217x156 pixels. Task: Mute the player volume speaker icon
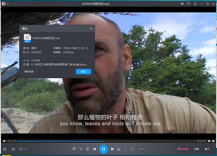[21, 149]
